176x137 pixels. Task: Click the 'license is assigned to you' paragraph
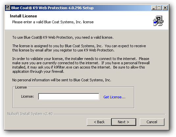79,48
